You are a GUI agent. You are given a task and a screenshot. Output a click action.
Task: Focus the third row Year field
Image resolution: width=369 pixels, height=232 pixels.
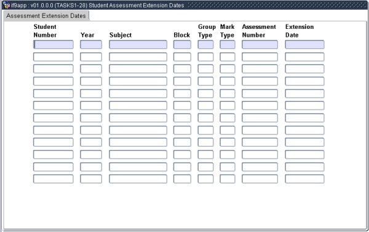pos(91,69)
